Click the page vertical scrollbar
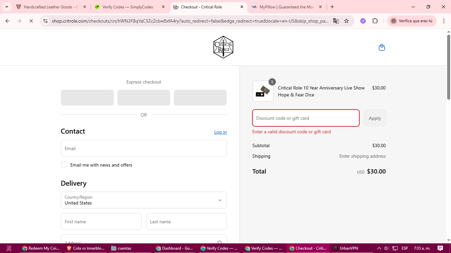The height and width of the screenshot is (253, 451). pos(449,67)
